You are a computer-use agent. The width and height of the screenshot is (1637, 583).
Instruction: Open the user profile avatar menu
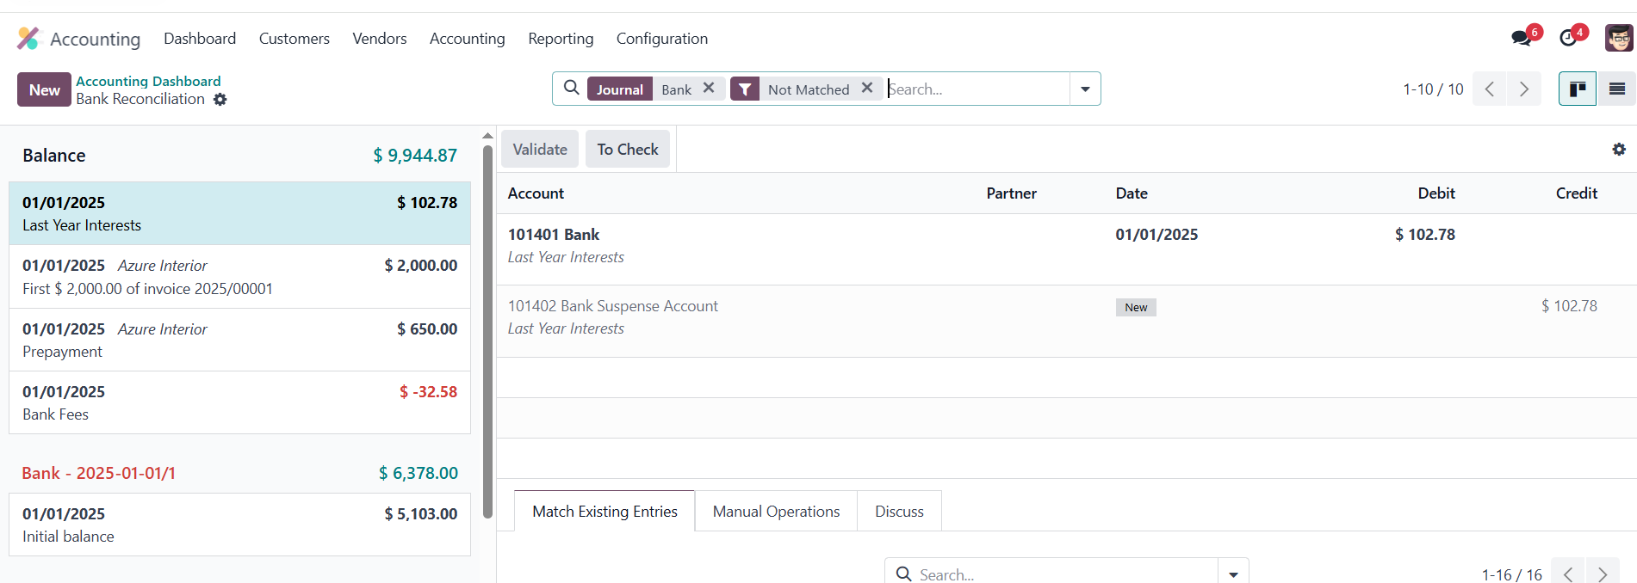[x=1617, y=38]
